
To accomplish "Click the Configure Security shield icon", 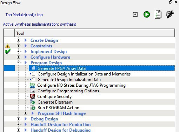I will 33,97.
